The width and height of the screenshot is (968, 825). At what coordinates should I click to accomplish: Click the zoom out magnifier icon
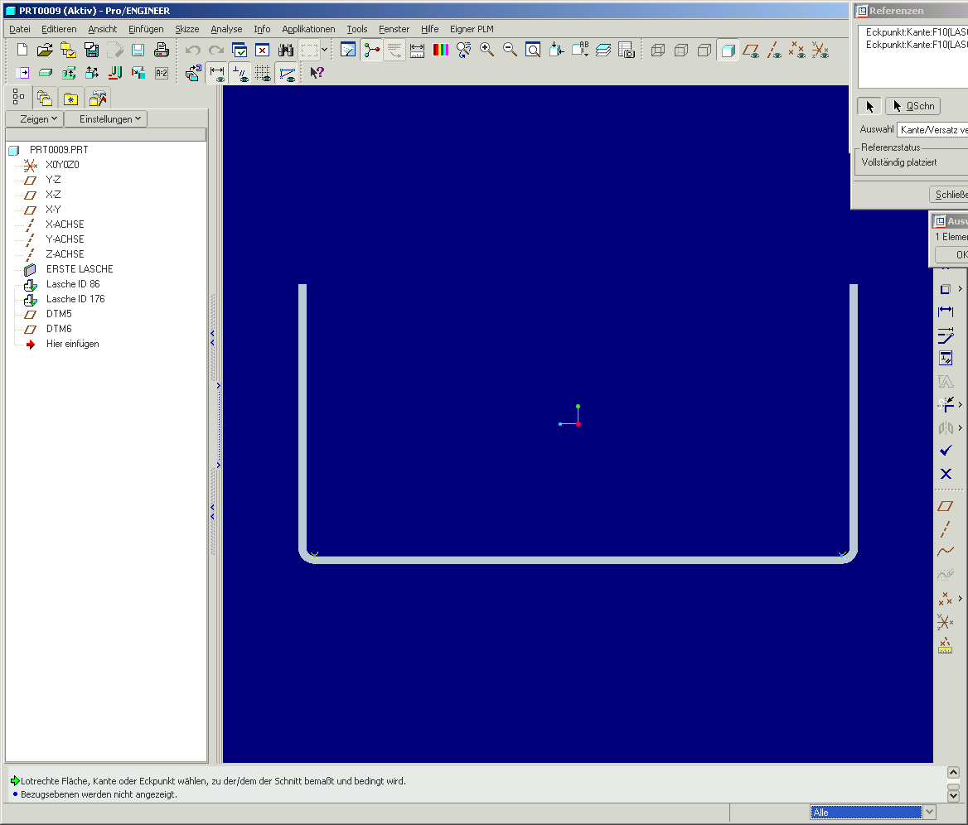[510, 50]
